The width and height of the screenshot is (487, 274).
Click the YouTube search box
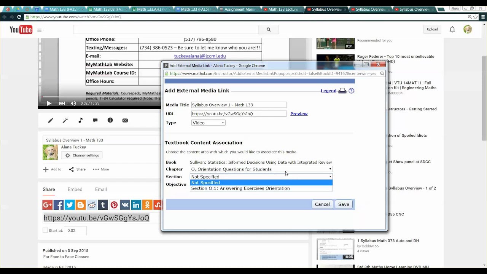[x=166, y=29]
